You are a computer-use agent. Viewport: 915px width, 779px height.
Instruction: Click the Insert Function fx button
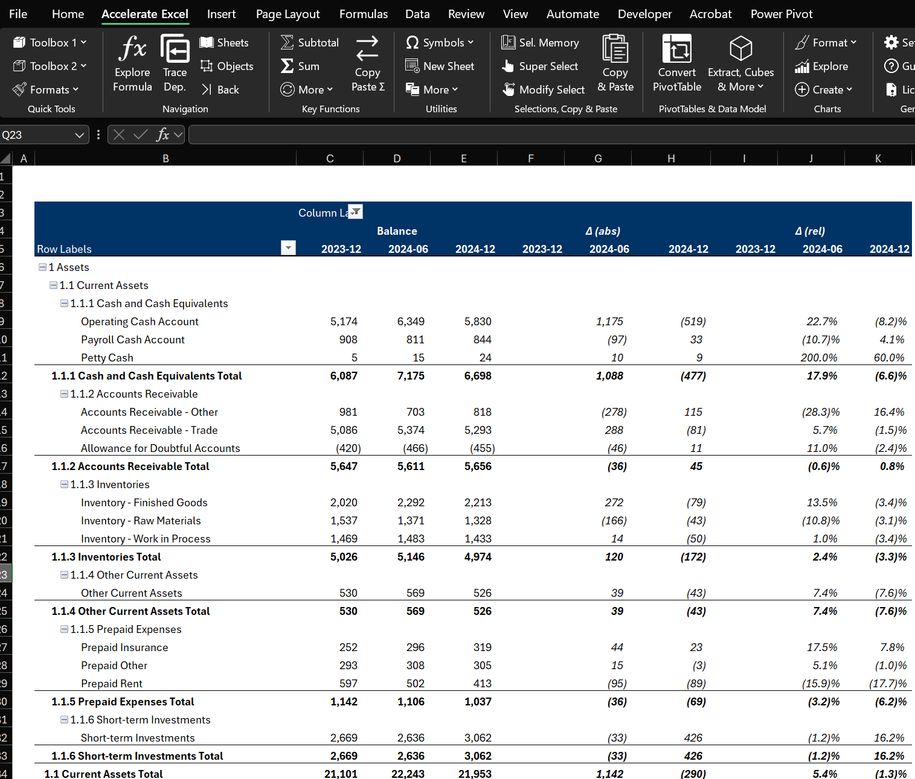(x=162, y=135)
